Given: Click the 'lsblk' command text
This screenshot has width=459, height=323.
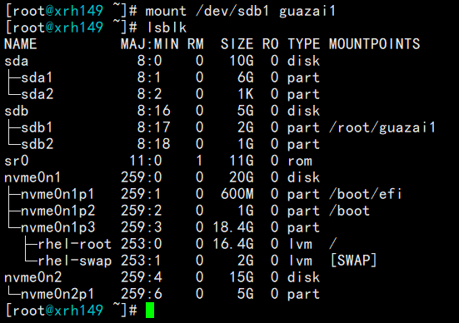Looking at the screenshot, I should click(167, 27).
